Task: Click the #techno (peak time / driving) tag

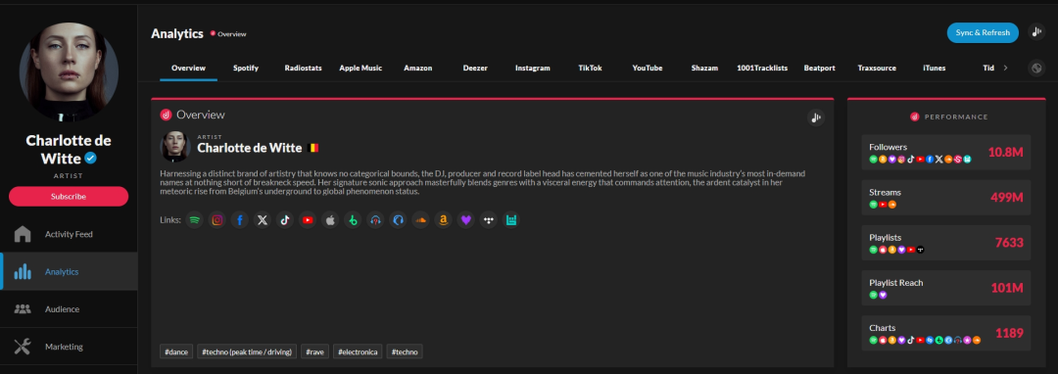Action: click(247, 351)
